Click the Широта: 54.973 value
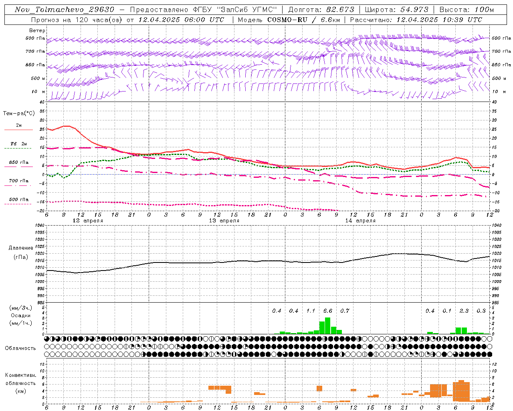513x411 pixels. [x=397, y=10]
